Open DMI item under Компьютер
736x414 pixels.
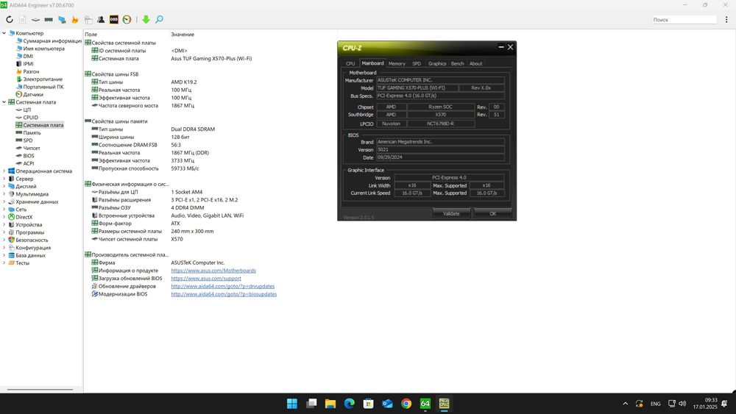[x=28, y=56]
